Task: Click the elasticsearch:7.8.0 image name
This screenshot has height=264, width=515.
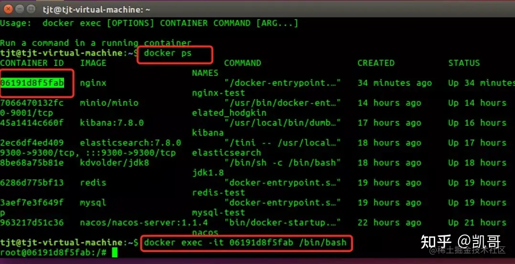Action: click(131, 143)
